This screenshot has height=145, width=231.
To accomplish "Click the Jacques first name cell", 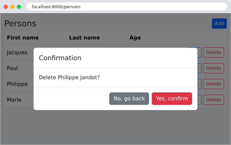I will coord(17,53).
